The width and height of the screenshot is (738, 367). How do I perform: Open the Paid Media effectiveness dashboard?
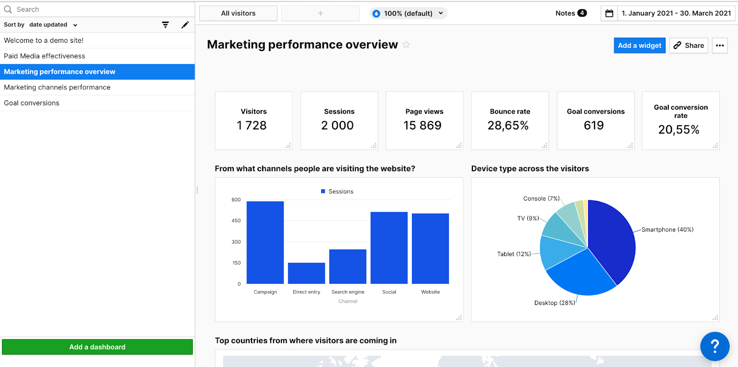(x=45, y=56)
